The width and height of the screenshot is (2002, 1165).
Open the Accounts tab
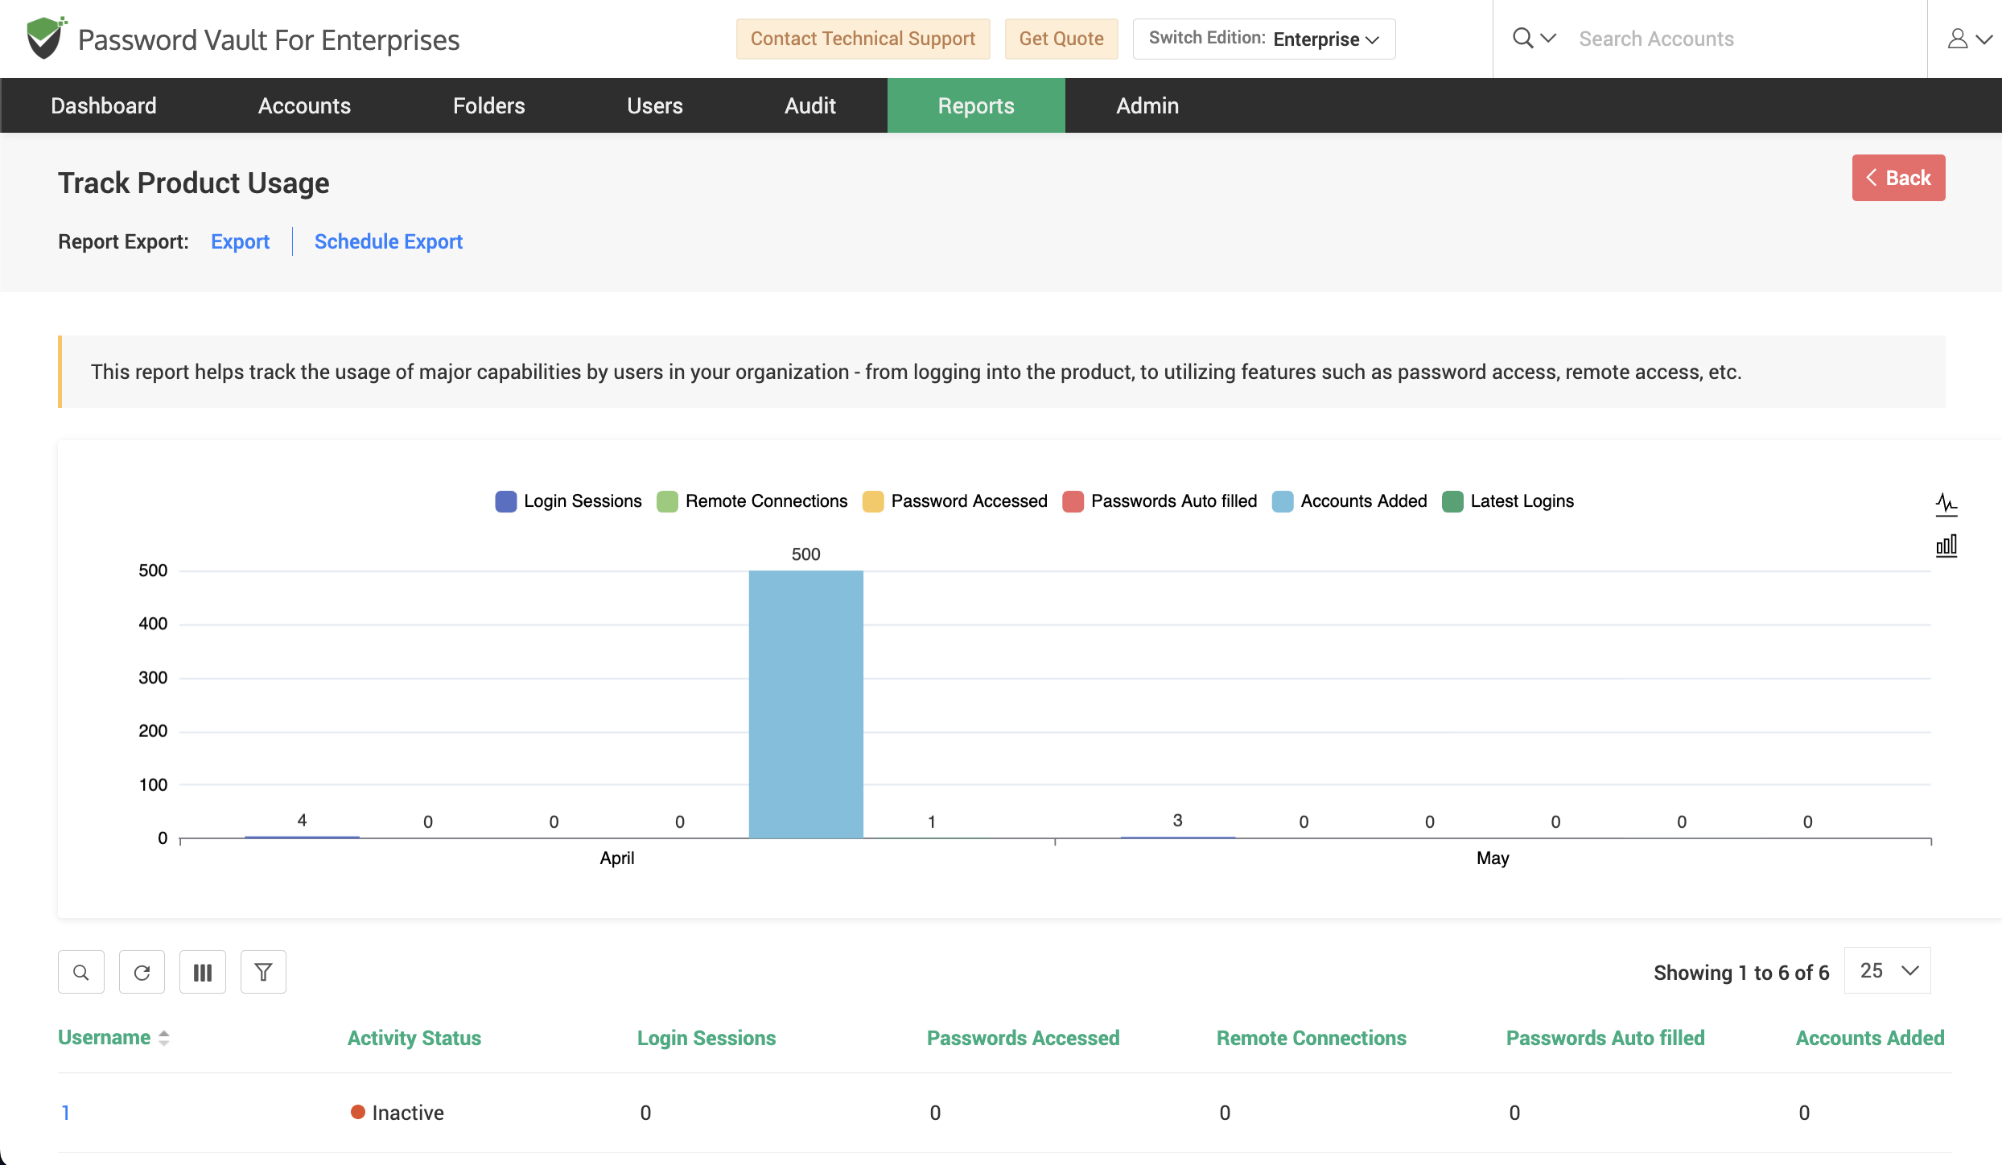tap(304, 105)
